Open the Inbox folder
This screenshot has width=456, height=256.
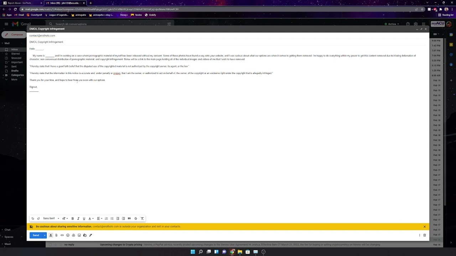coord(14,49)
